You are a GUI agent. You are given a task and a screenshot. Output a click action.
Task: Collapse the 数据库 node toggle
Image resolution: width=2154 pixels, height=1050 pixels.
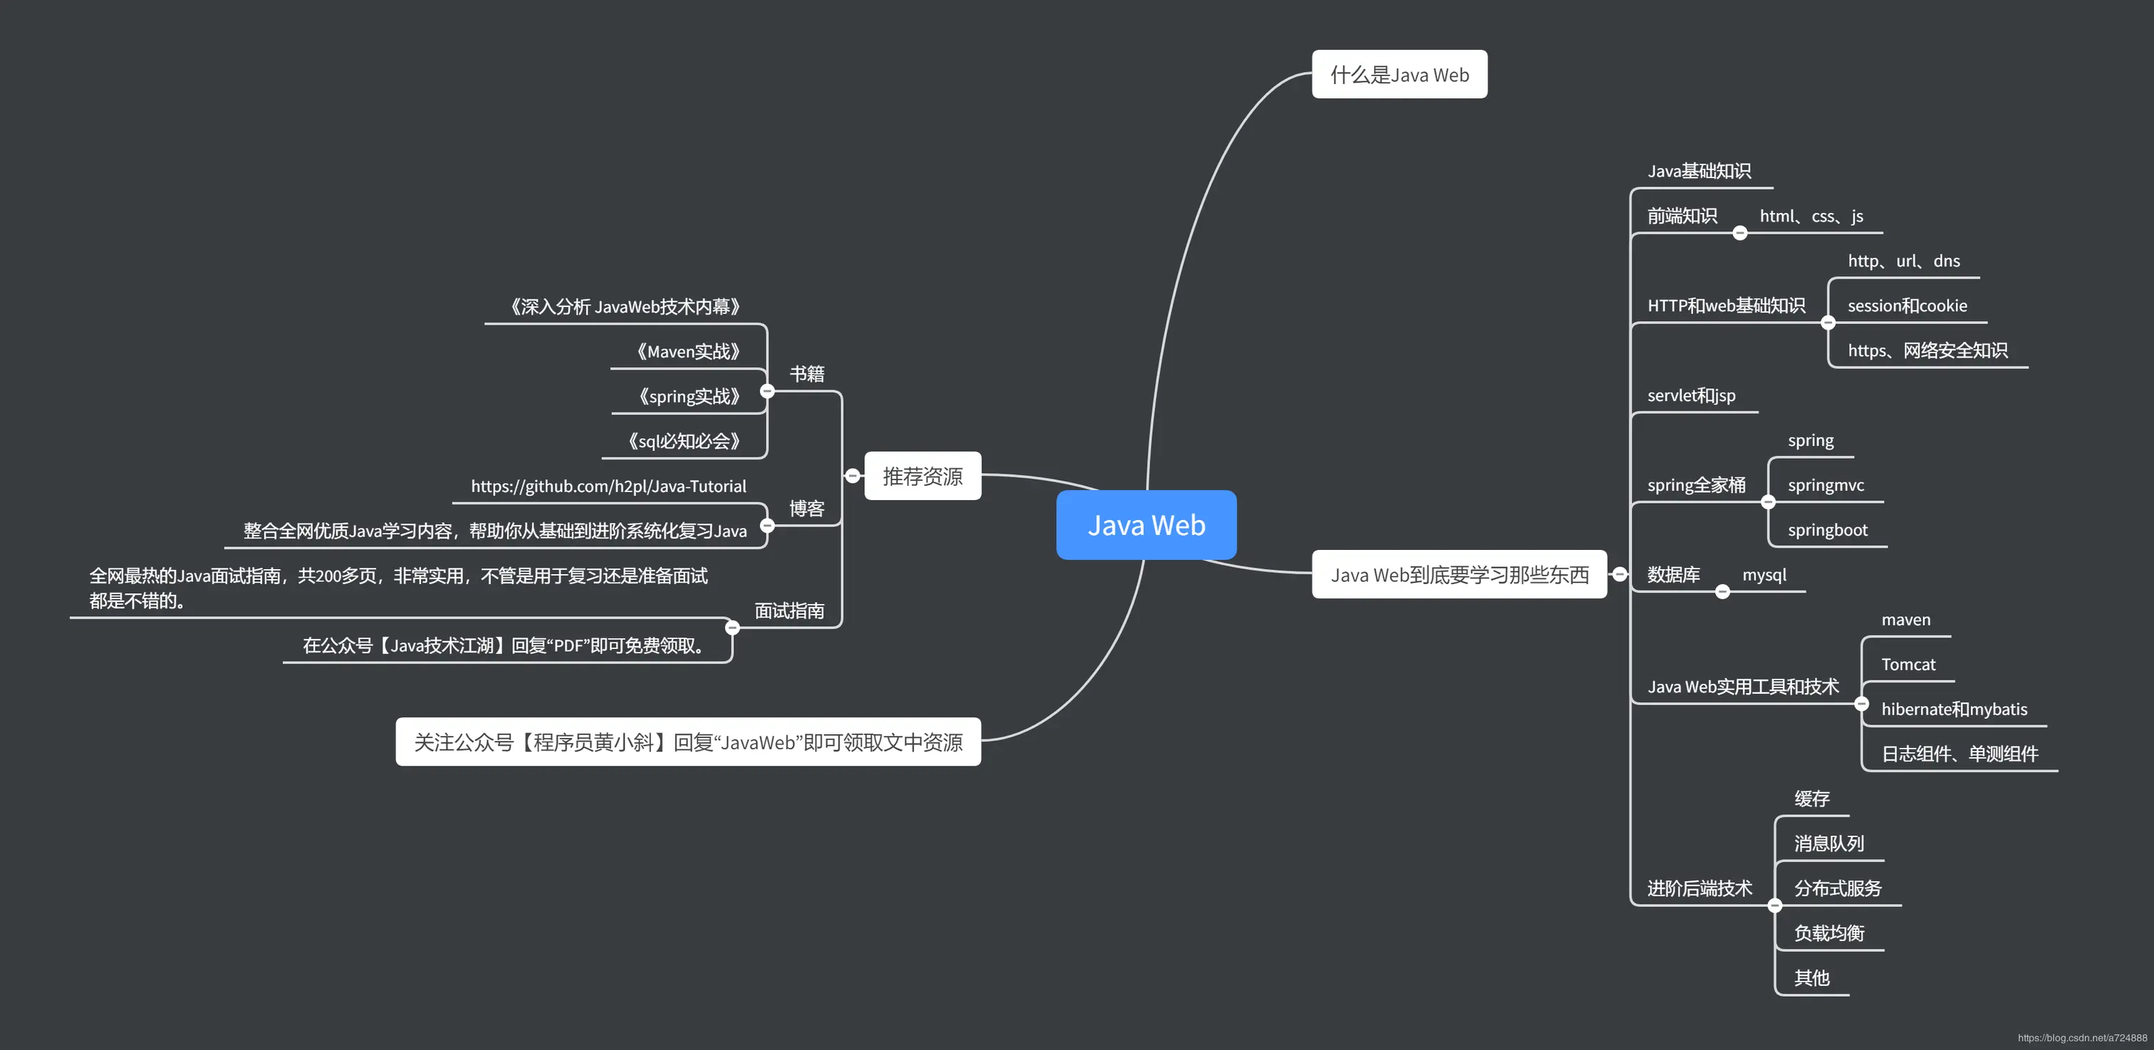[x=1722, y=592]
